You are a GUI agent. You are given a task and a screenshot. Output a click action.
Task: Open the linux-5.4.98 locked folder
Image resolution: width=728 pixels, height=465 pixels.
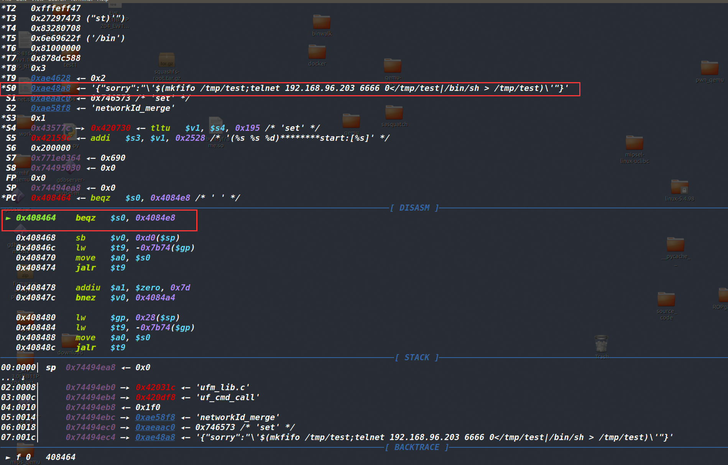click(x=680, y=190)
